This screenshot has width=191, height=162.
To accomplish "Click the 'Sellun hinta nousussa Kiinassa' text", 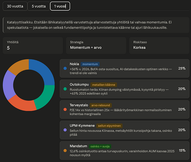I will coord(121,133).
